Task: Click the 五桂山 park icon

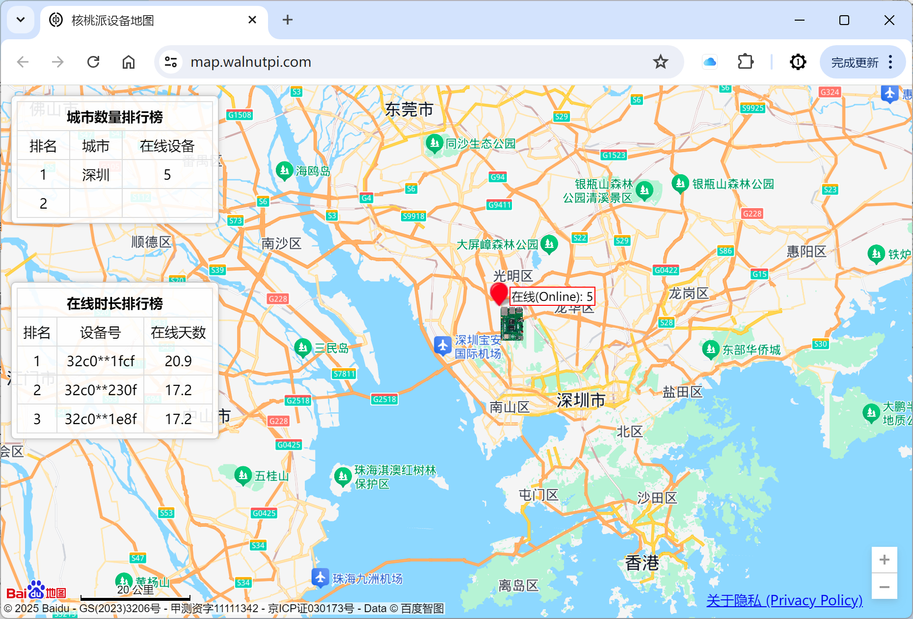Action: 243,475
